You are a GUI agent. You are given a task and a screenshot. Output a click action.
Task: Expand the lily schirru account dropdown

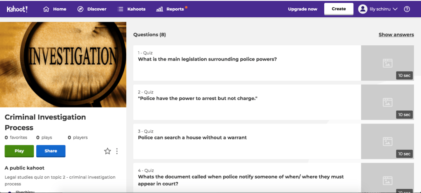tap(395, 9)
